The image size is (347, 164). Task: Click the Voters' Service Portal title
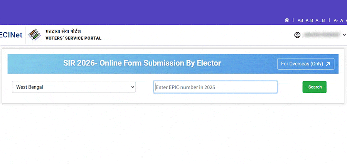[x=73, y=38]
